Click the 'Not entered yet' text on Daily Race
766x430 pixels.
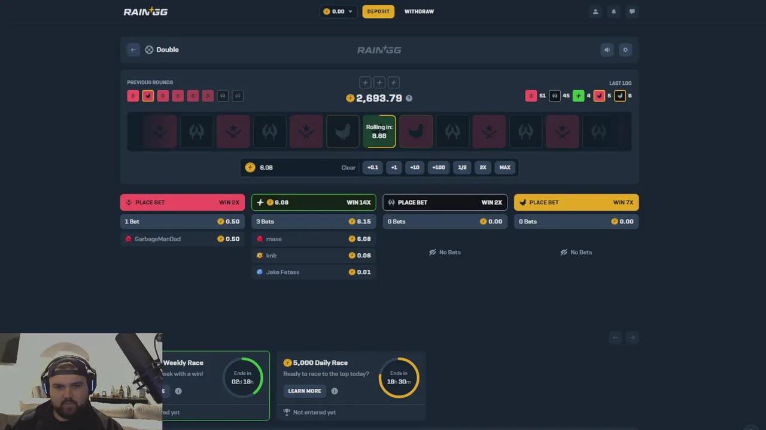click(314, 412)
